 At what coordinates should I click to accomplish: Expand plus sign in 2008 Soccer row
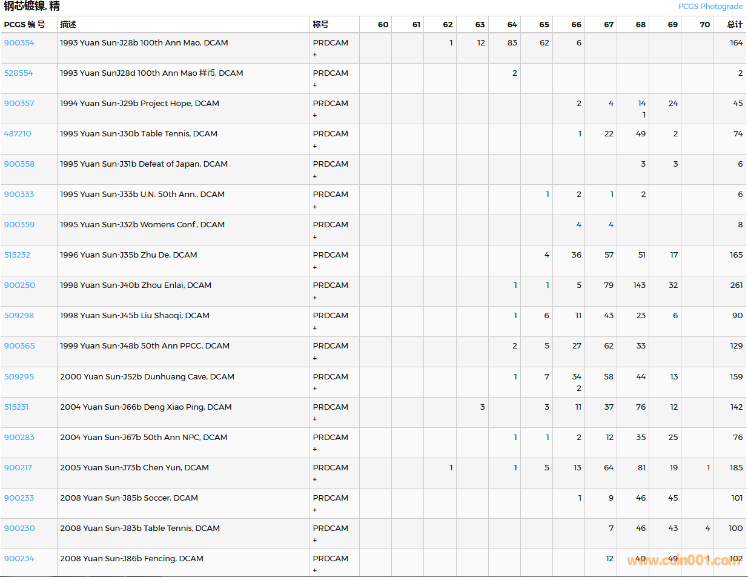point(315,510)
